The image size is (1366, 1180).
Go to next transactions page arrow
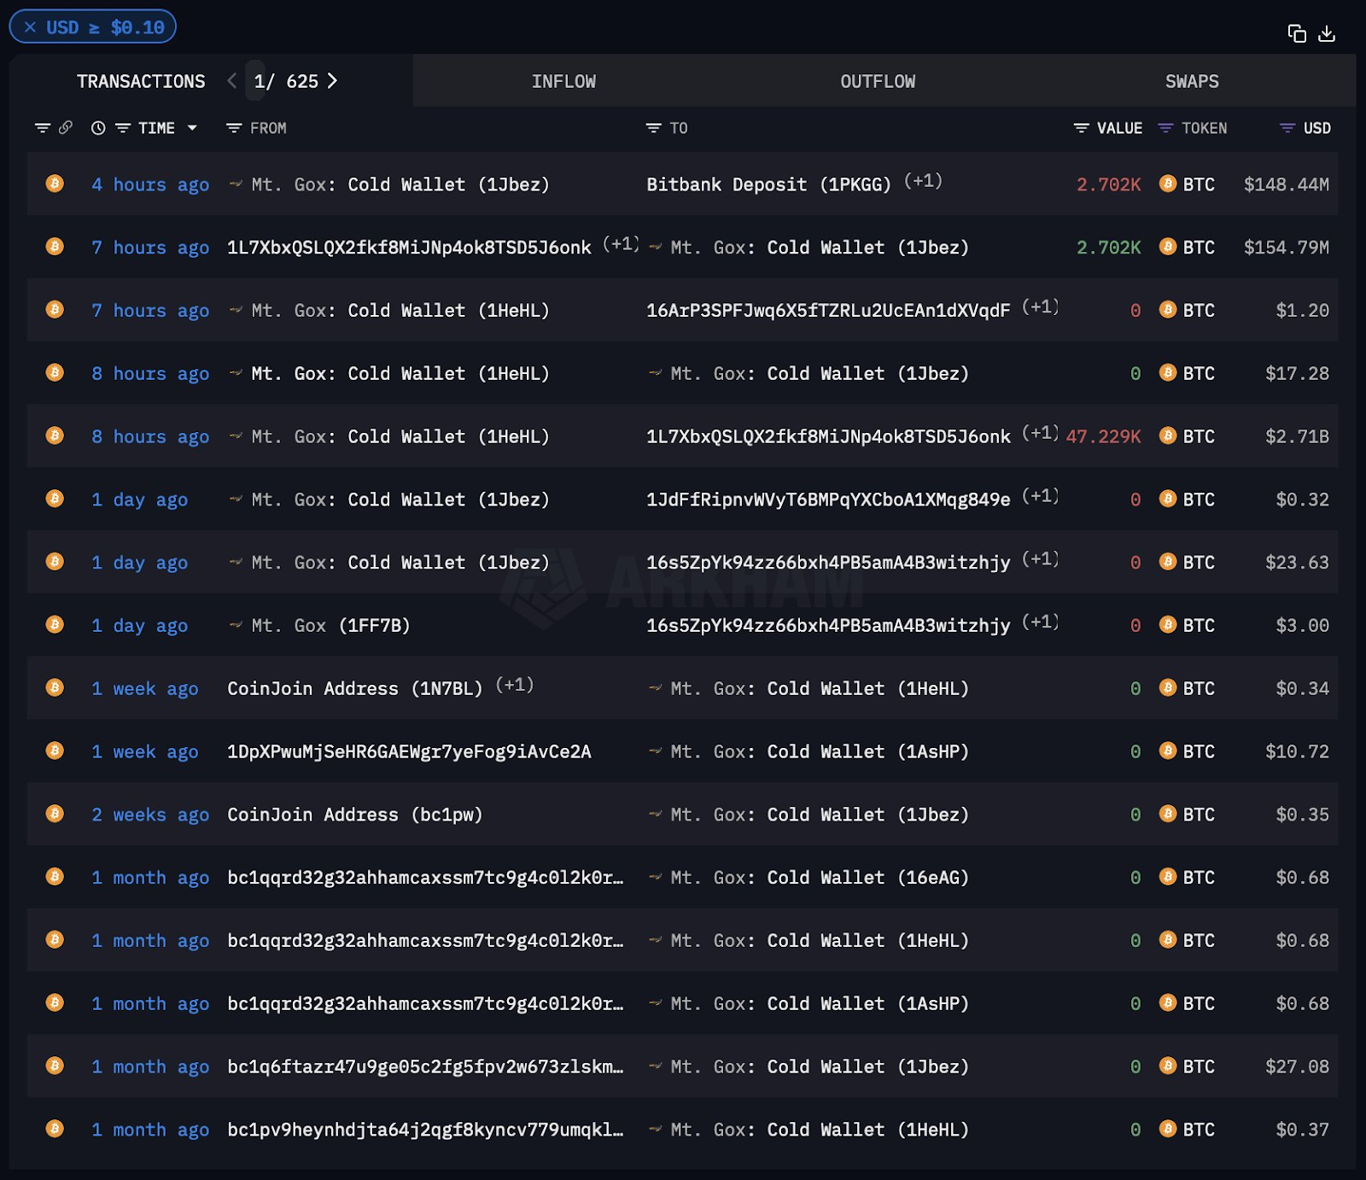pos(332,81)
